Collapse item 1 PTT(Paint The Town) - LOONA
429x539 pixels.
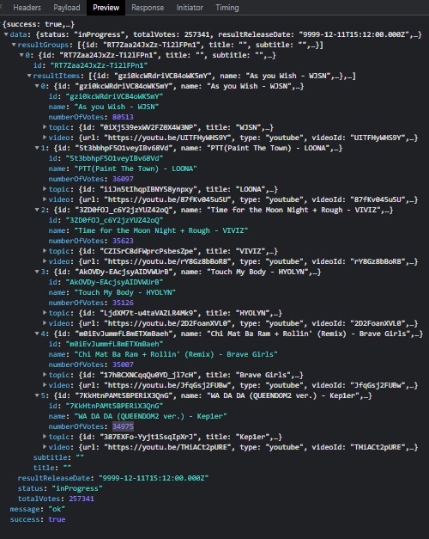pyautogui.click(x=37, y=148)
